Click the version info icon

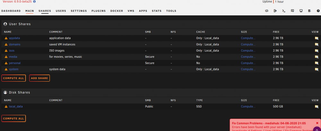(34, 1)
